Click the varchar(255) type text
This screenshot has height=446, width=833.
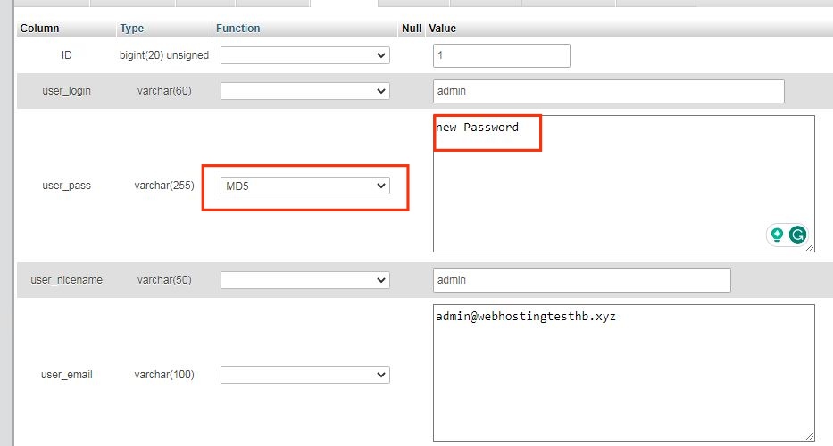164,186
